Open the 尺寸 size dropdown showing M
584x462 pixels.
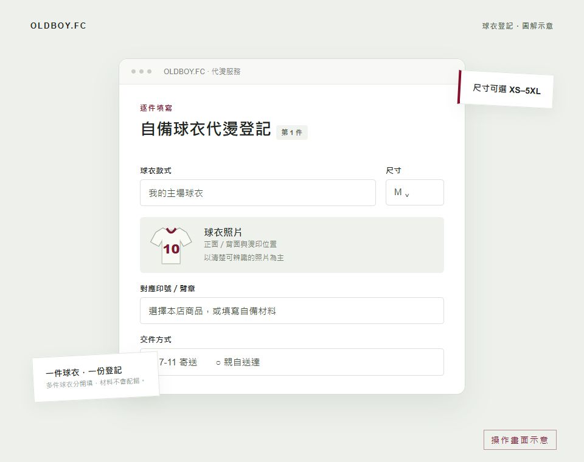tap(414, 193)
